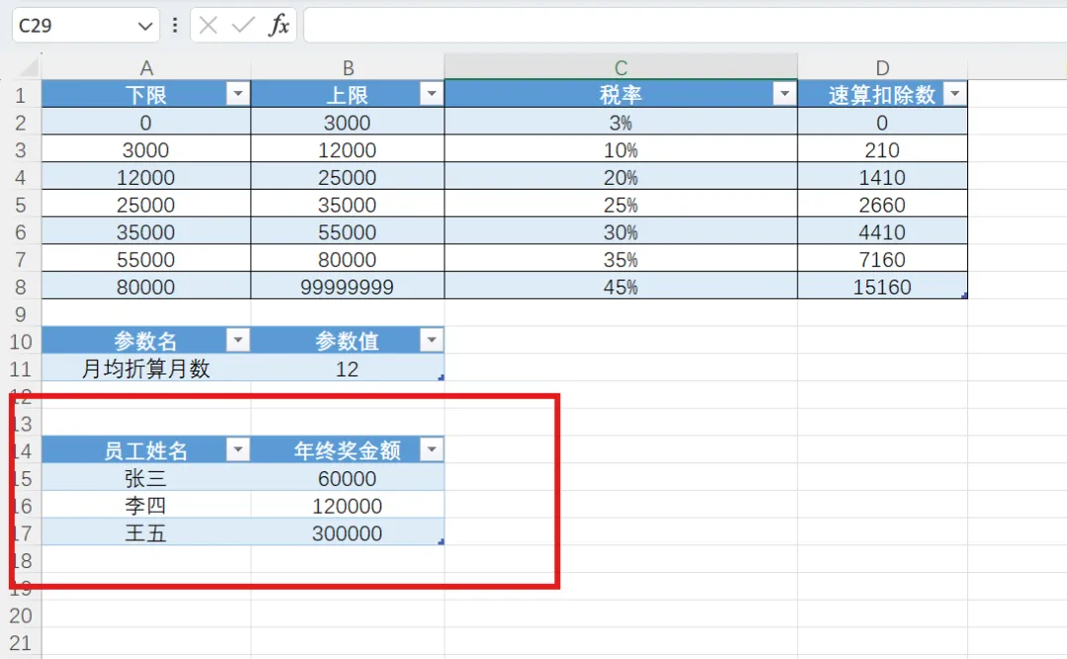The image size is (1067, 659).
Task: Open filter dropdown for 员工姓名 header
Action: click(237, 449)
